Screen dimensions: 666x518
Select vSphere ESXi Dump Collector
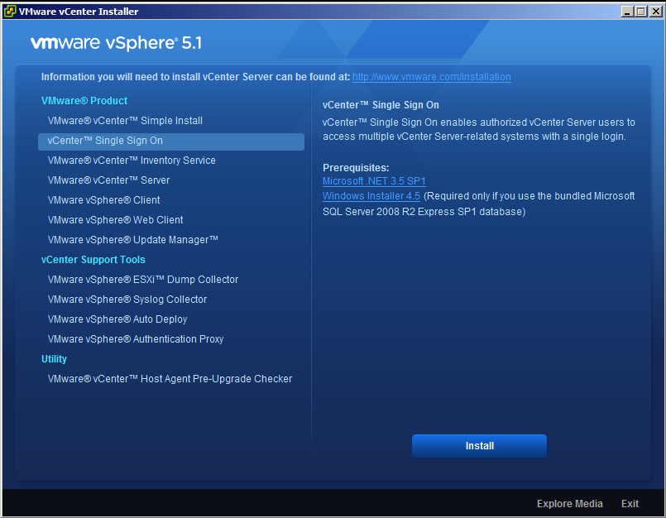coord(143,280)
